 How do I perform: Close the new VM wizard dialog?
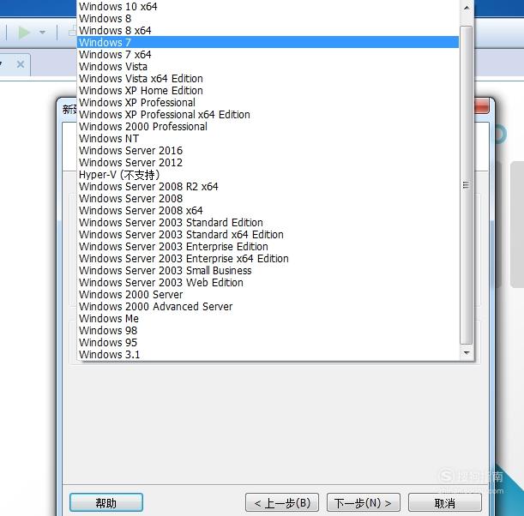[482, 106]
